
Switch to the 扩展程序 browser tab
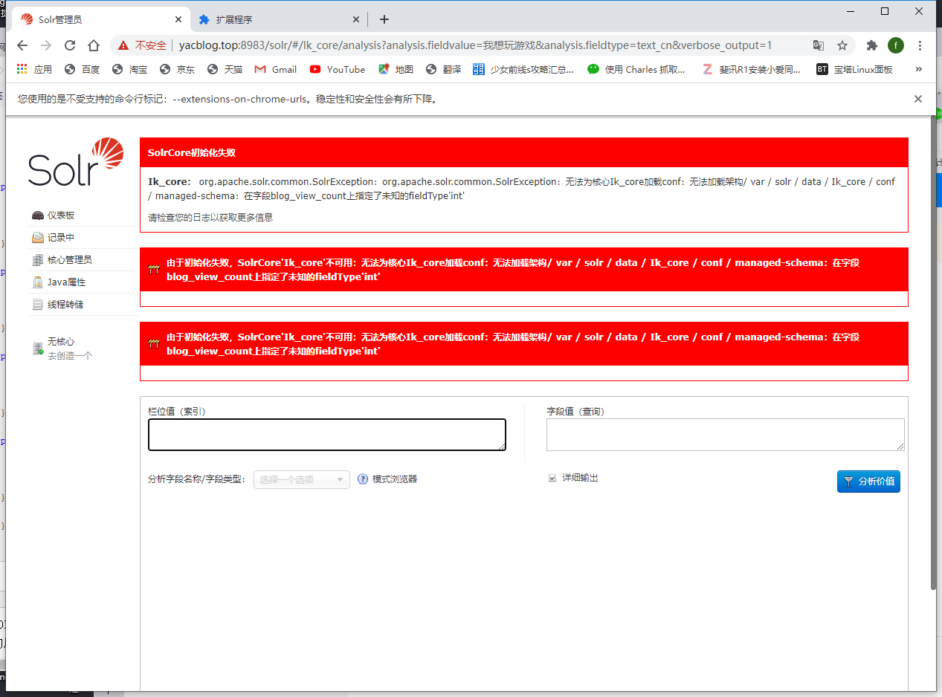click(279, 20)
